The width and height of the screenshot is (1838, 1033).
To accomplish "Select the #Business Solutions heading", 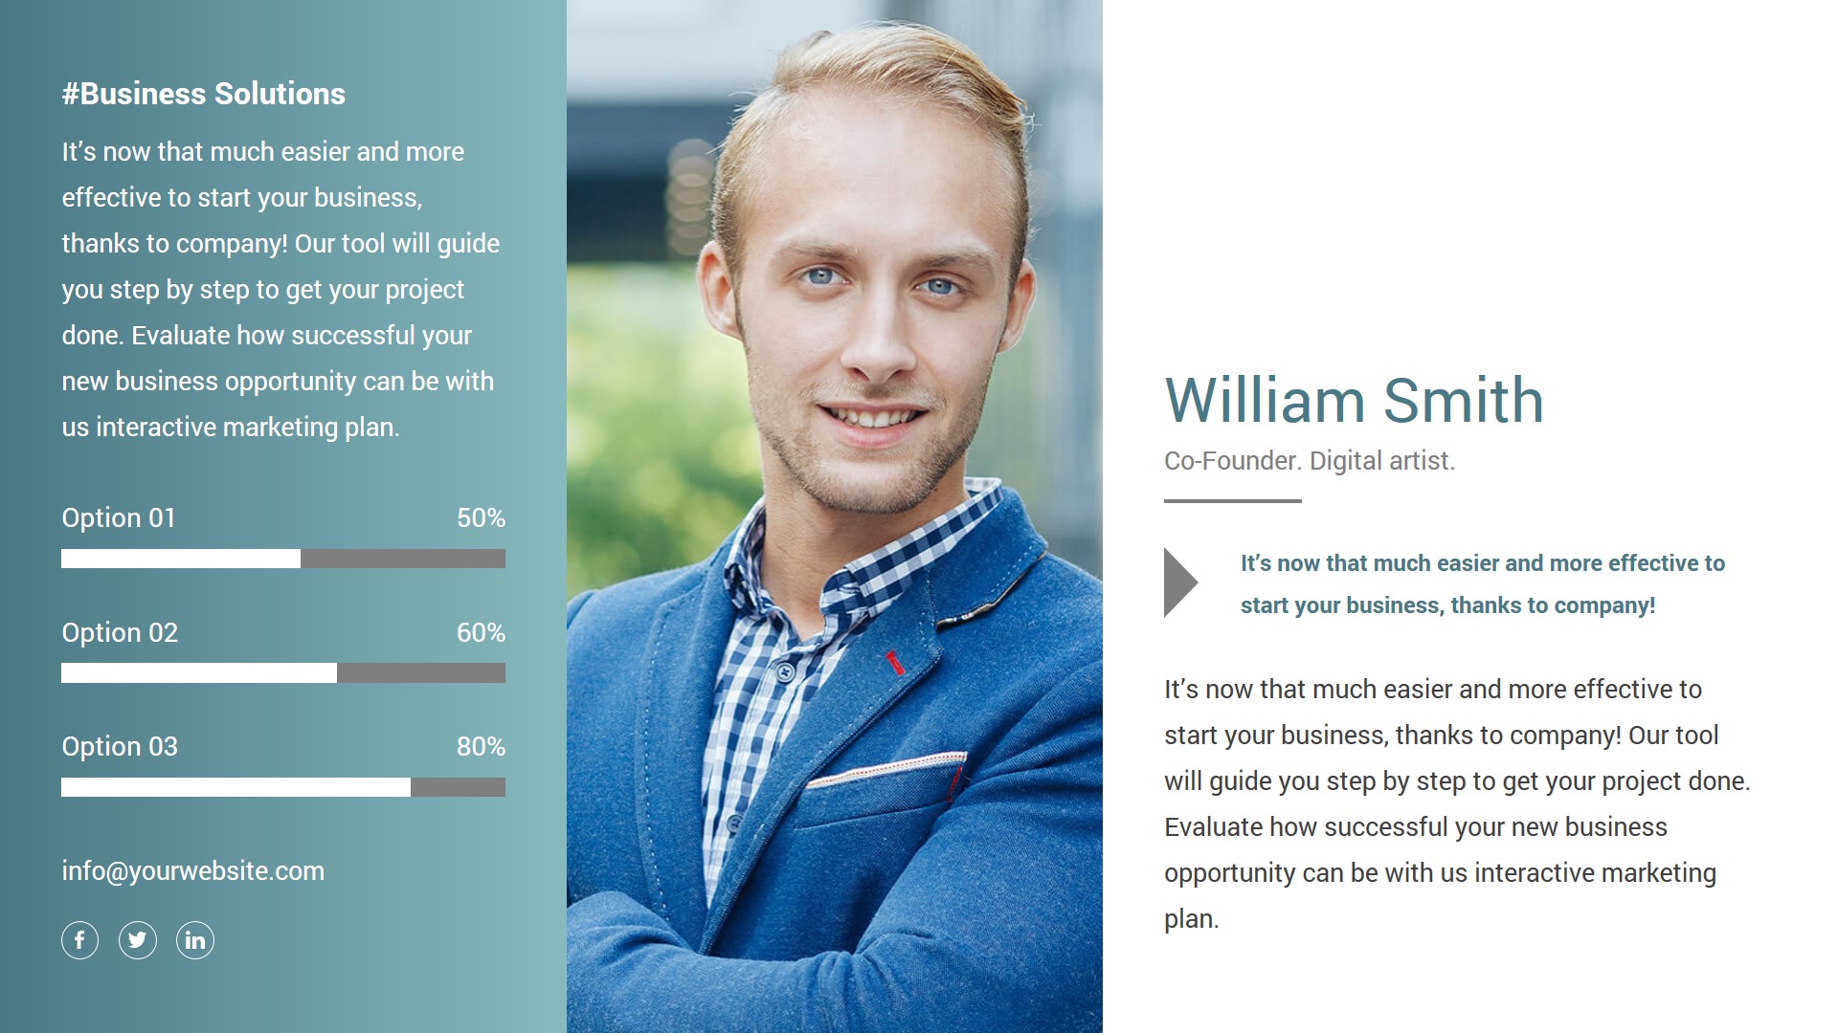I will [204, 94].
